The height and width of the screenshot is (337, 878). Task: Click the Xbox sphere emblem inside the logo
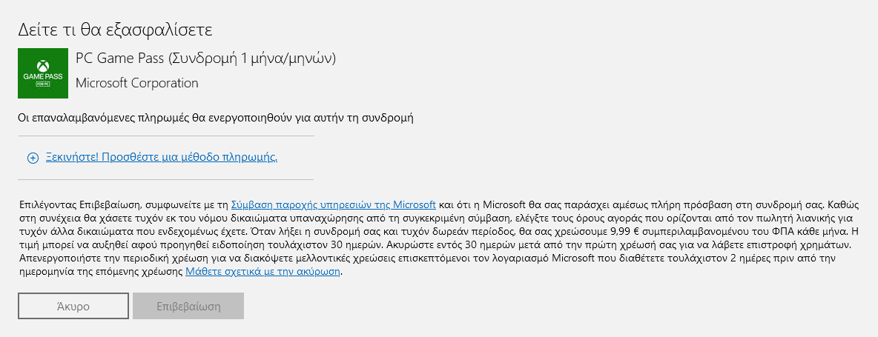[43, 65]
